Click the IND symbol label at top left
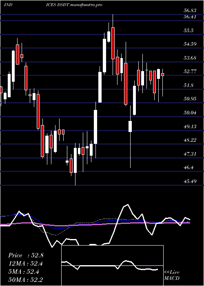 tap(8, 5)
